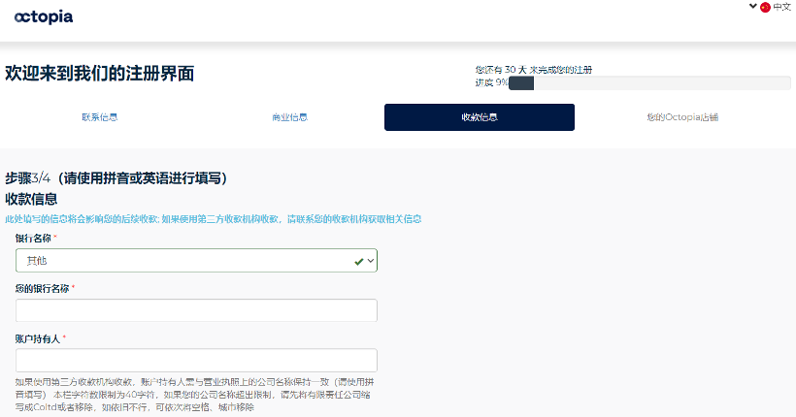796x417 pixels.
Task: Click the 步骤3/4 step heading
Action: click(x=116, y=178)
